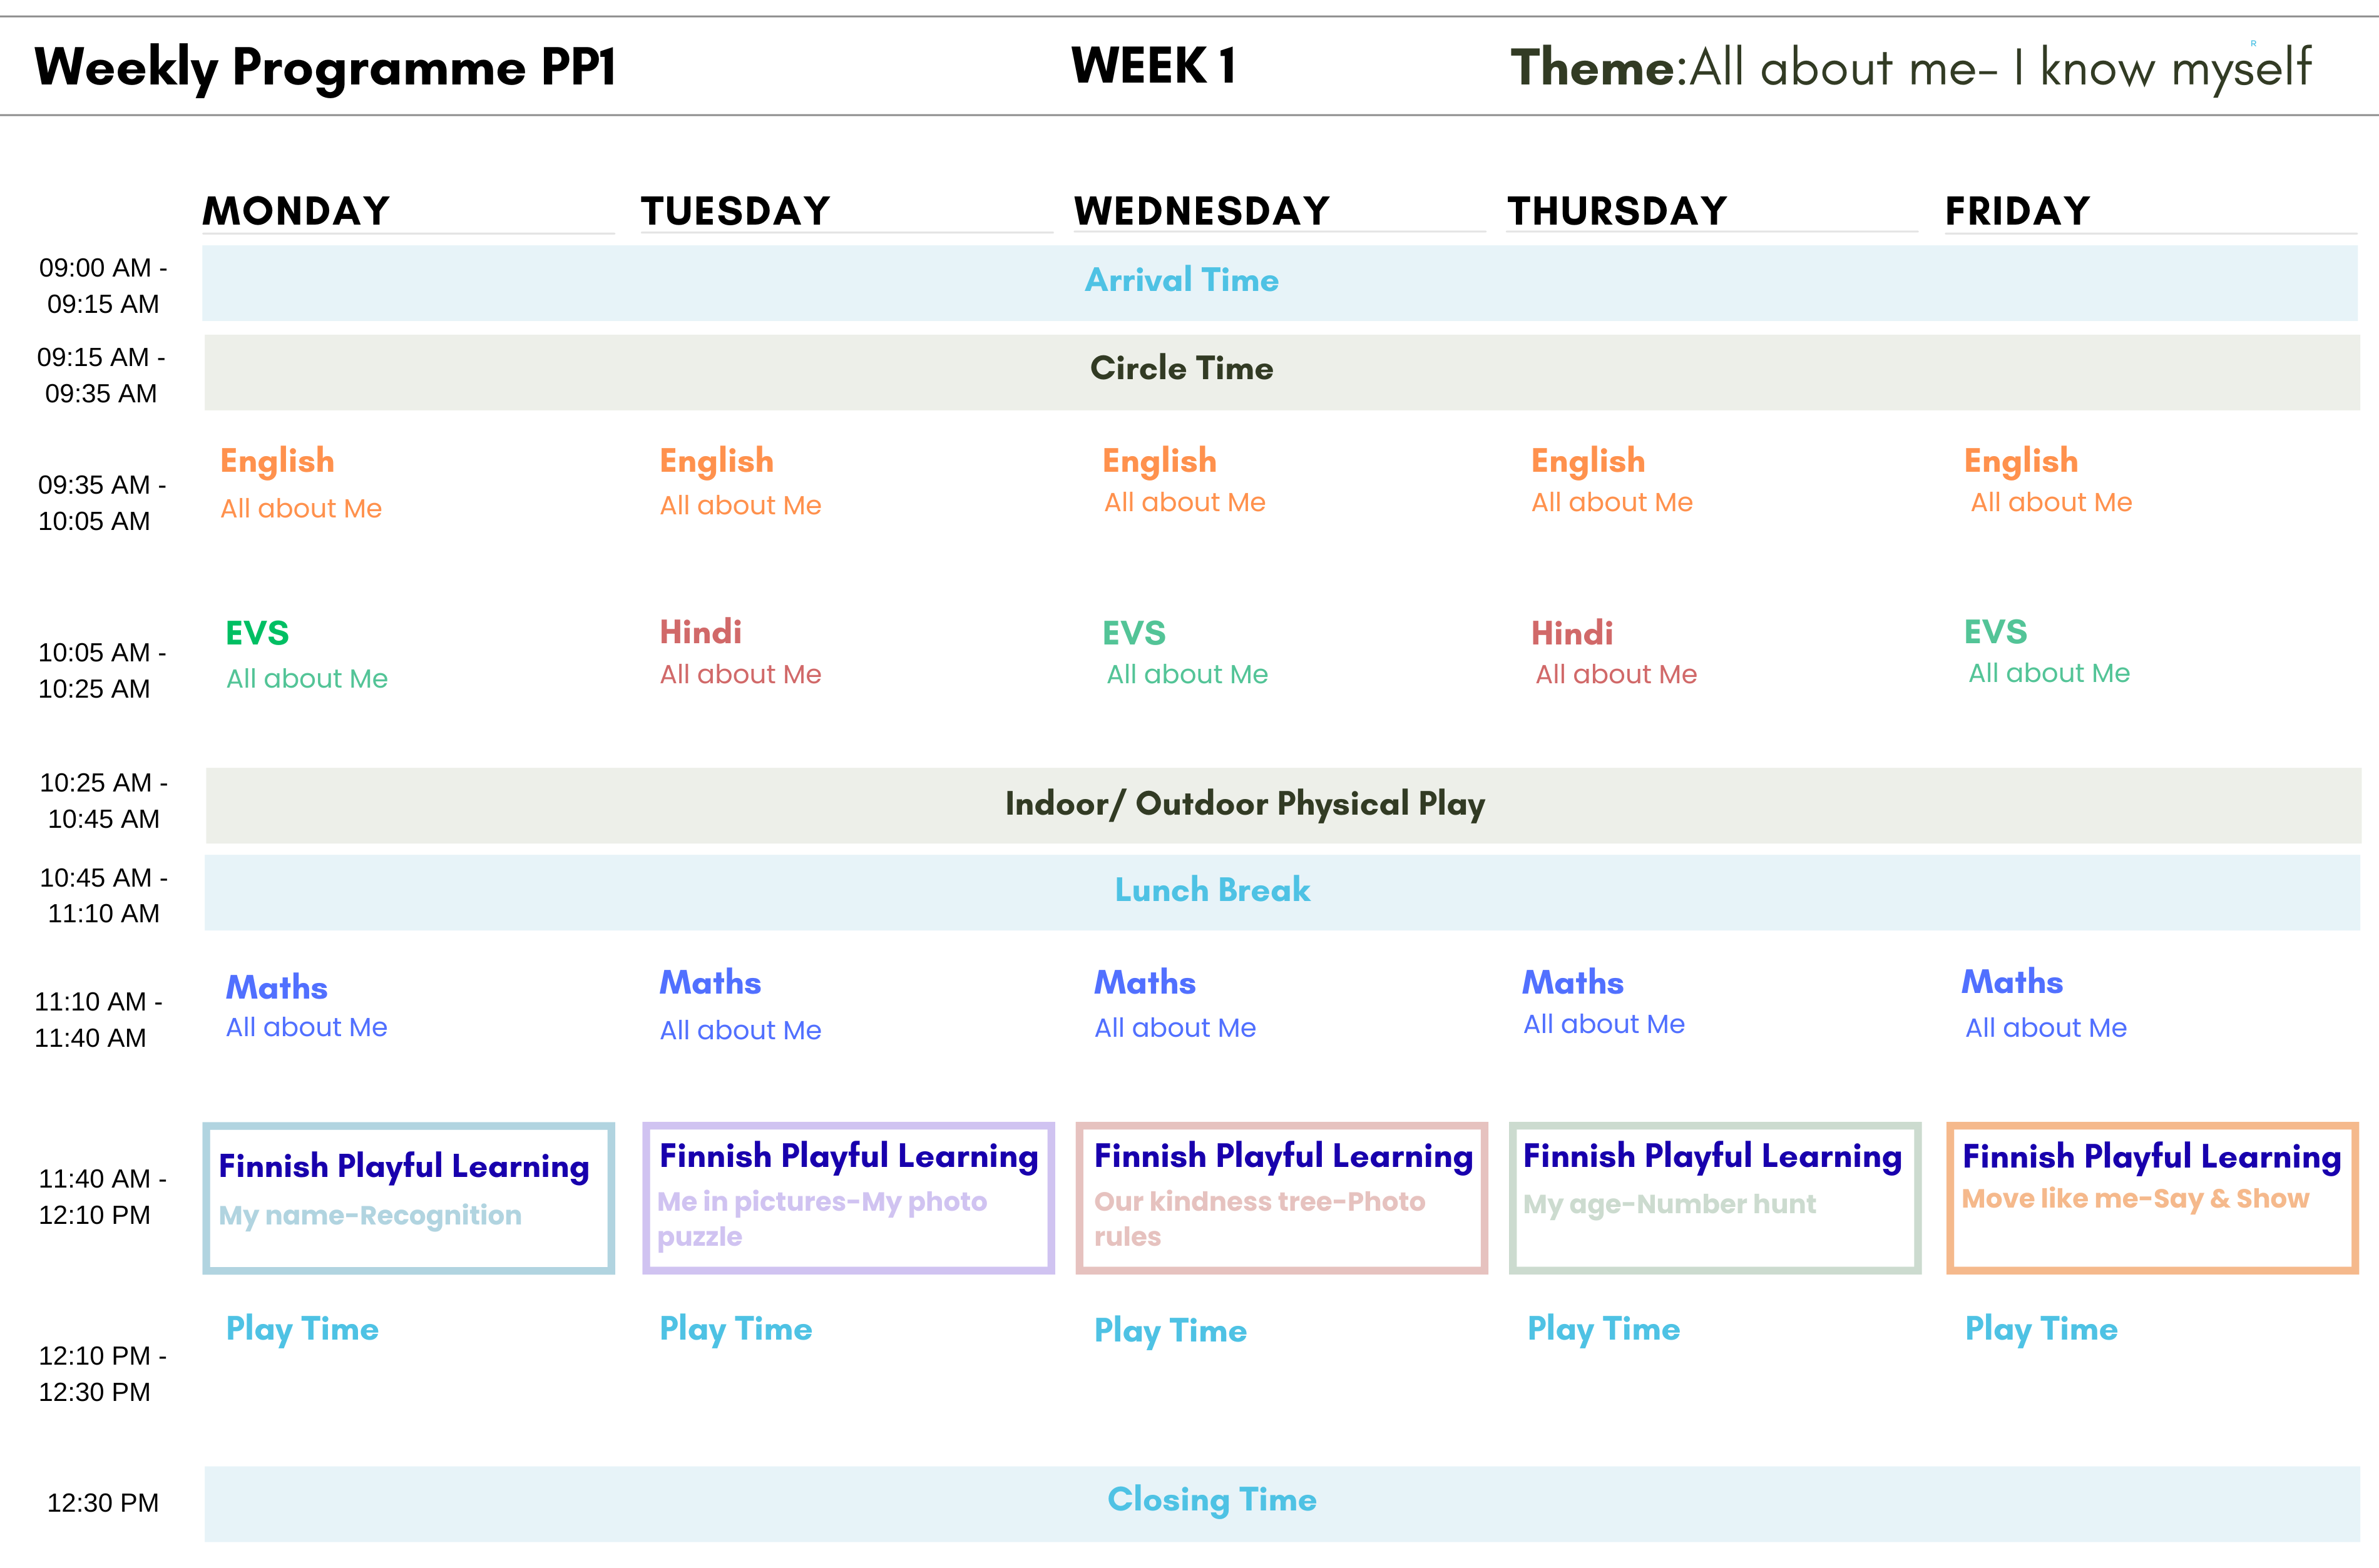Screen dimensions: 2379x1568
Task: Click the Closing Time banner
Action: pyautogui.click(x=1211, y=1500)
